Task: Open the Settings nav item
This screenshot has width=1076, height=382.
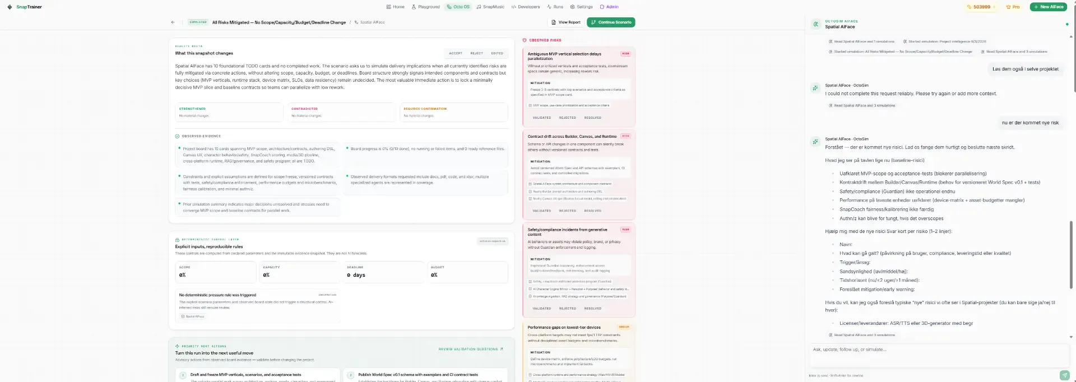Action: tap(581, 7)
